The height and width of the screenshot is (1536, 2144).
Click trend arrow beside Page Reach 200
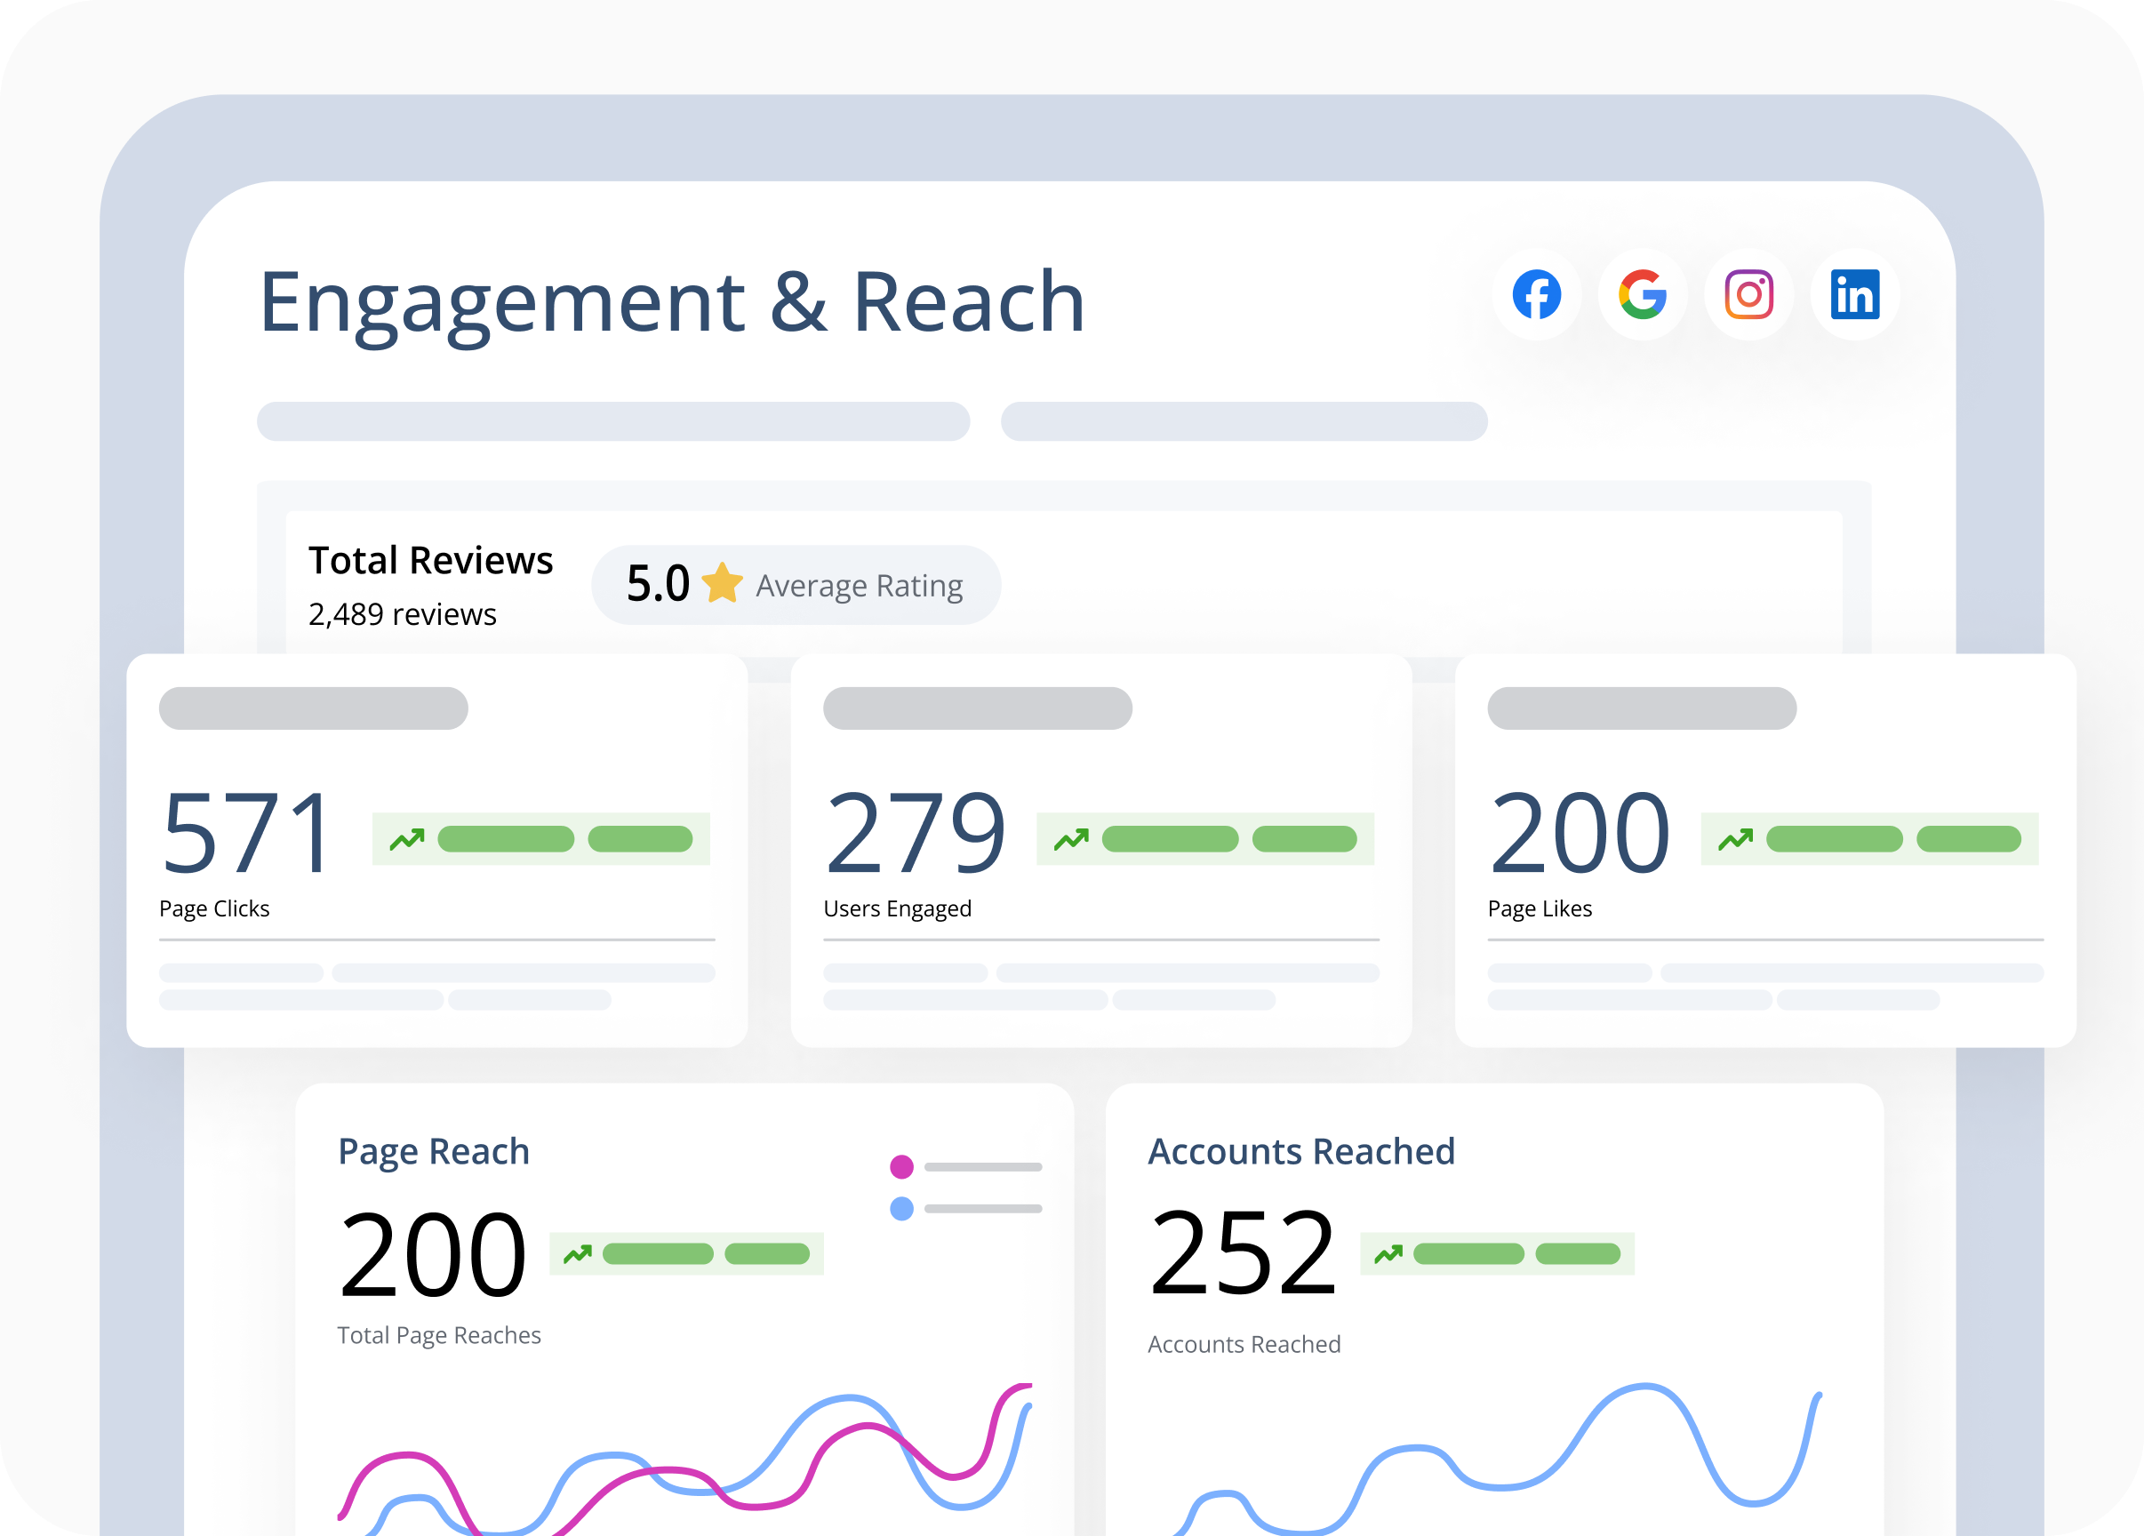578,1254
